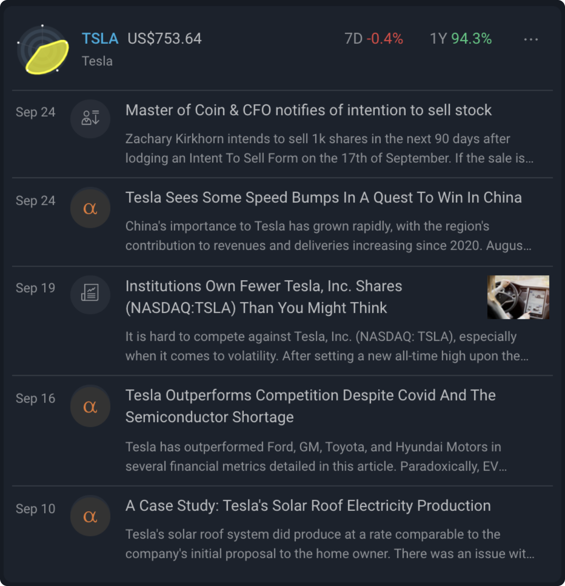Open 'Institutions Own Fewer Tesla' article headline
The height and width of the screenshot is (586, 565).
point(264,297)
